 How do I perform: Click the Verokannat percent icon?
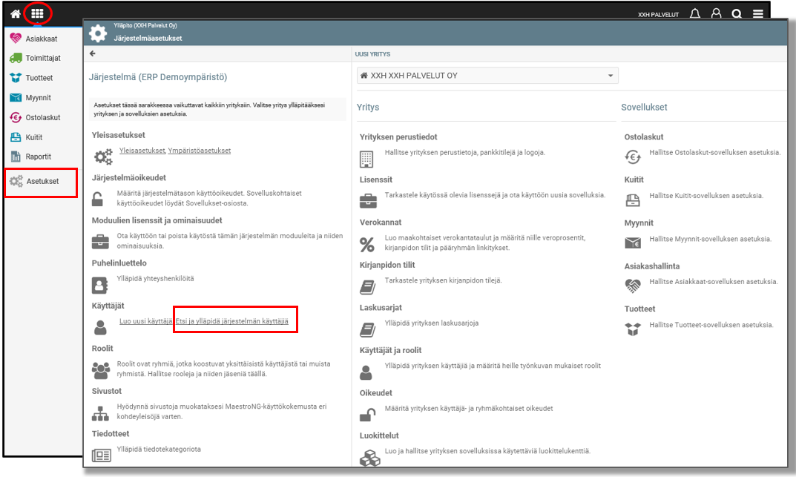[x=367, y=244]
